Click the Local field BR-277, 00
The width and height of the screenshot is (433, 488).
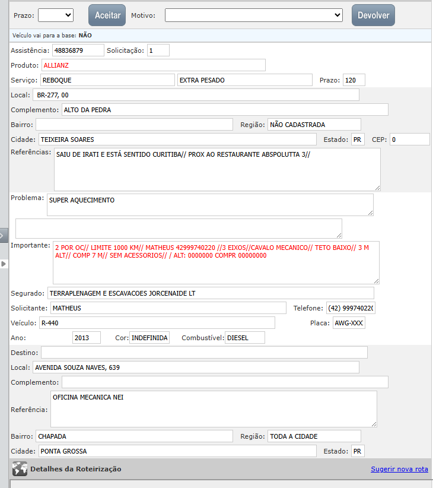click(x=196, y=95)
